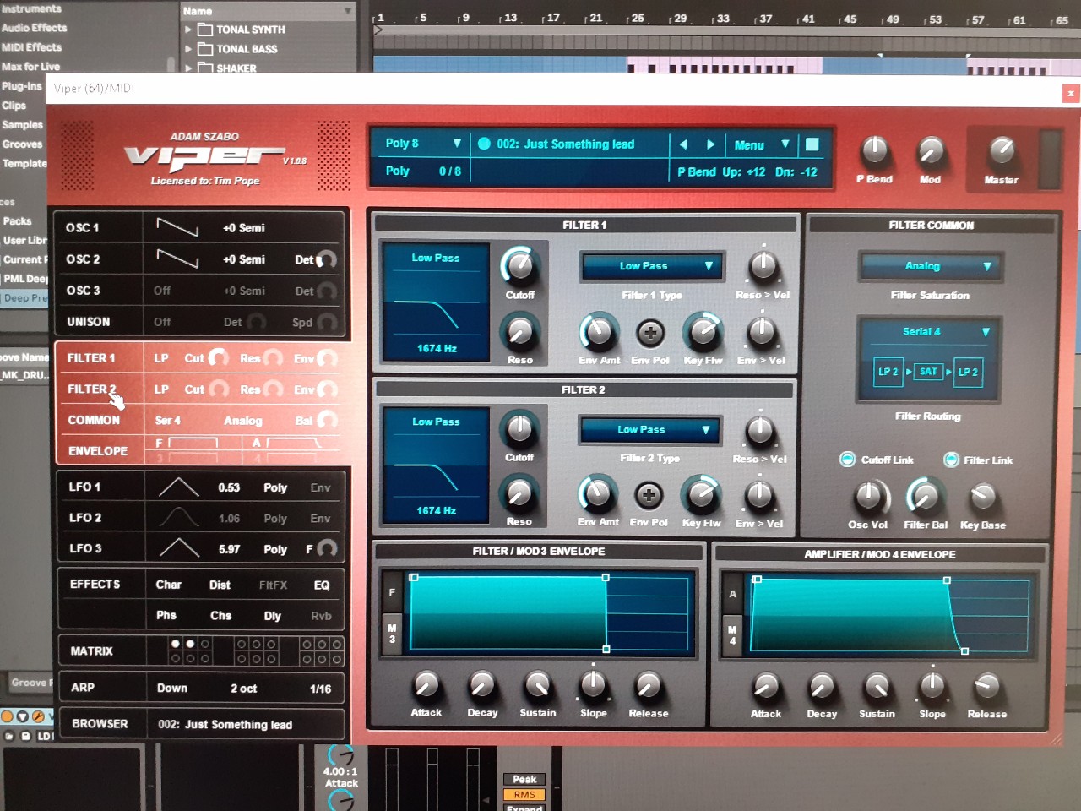1081x811 pixels.
Task: Click the amplifier envelope Sustain knob
Action: (x=877, y=686)
